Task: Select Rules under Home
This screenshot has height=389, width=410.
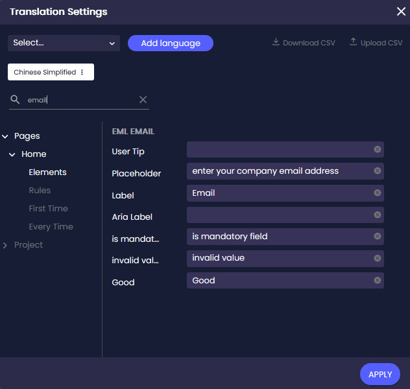Action: (x=40, y=191)
